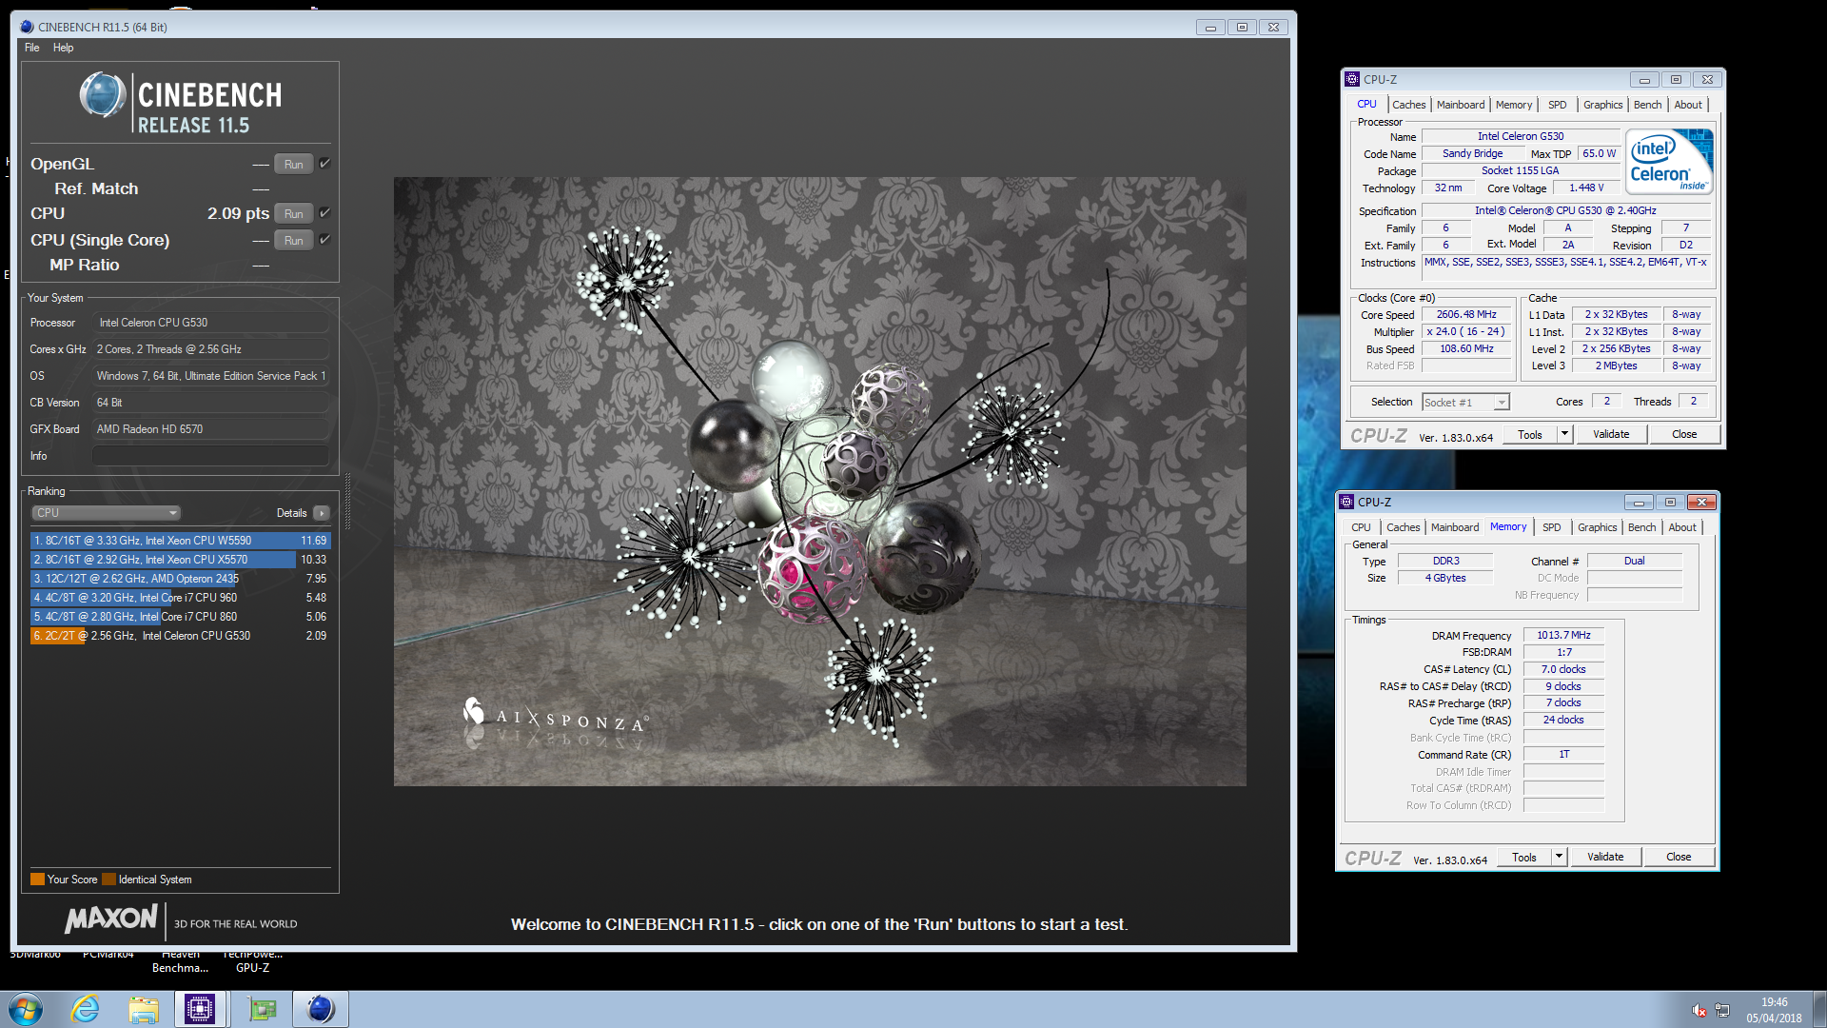Toggle the CPU test checkbox
The image size is (1827, 1028).
(324, 213)
